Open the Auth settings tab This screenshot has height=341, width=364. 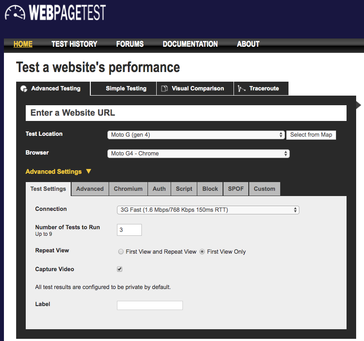pyautogui.click(x=159, y=189)
